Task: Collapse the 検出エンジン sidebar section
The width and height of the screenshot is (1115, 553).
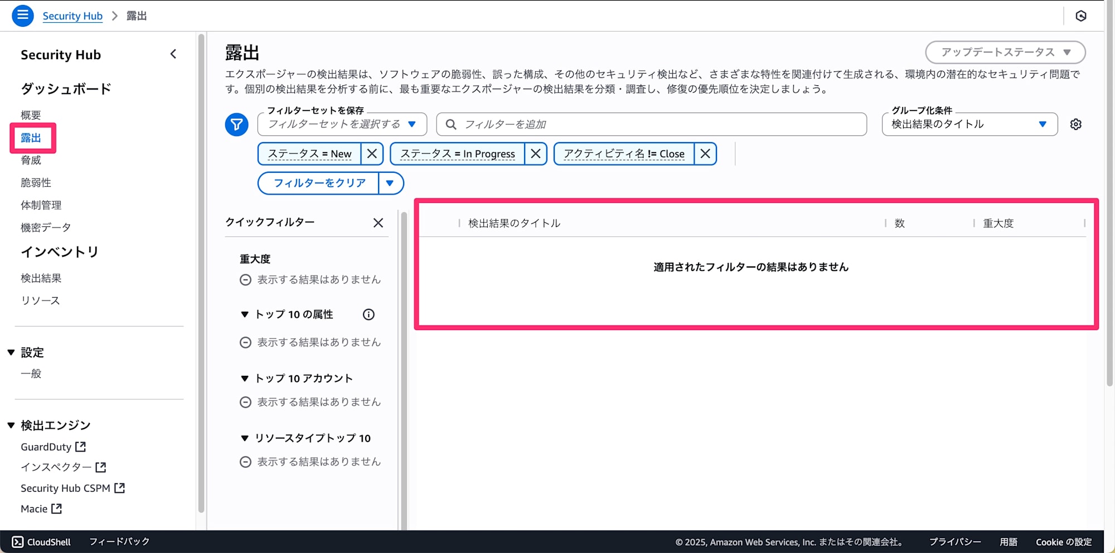Action: pyautogui.click(x=11, y=425)
